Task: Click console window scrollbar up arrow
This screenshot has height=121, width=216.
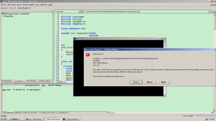Action: click(x=164, y=41)
